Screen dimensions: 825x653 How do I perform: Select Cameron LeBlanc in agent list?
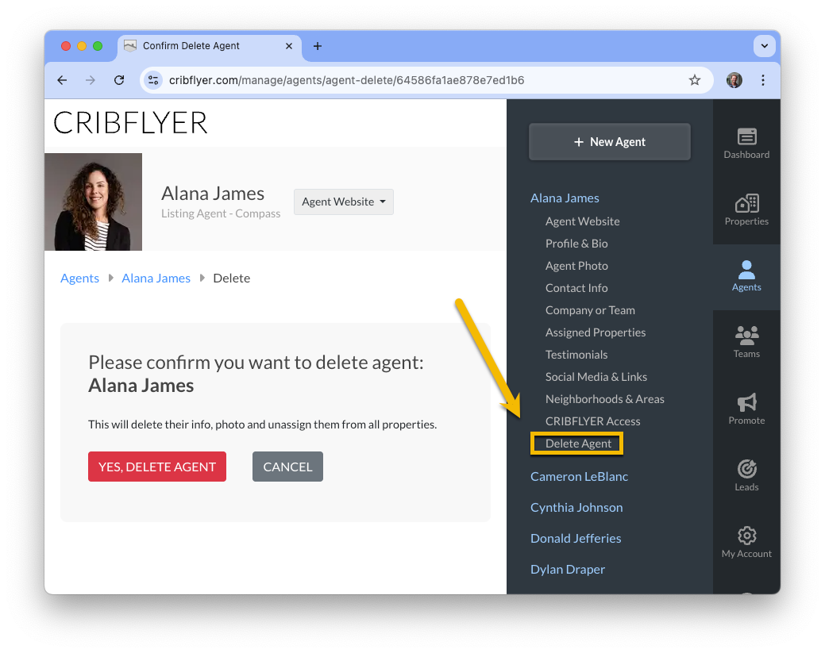[579, 477]
